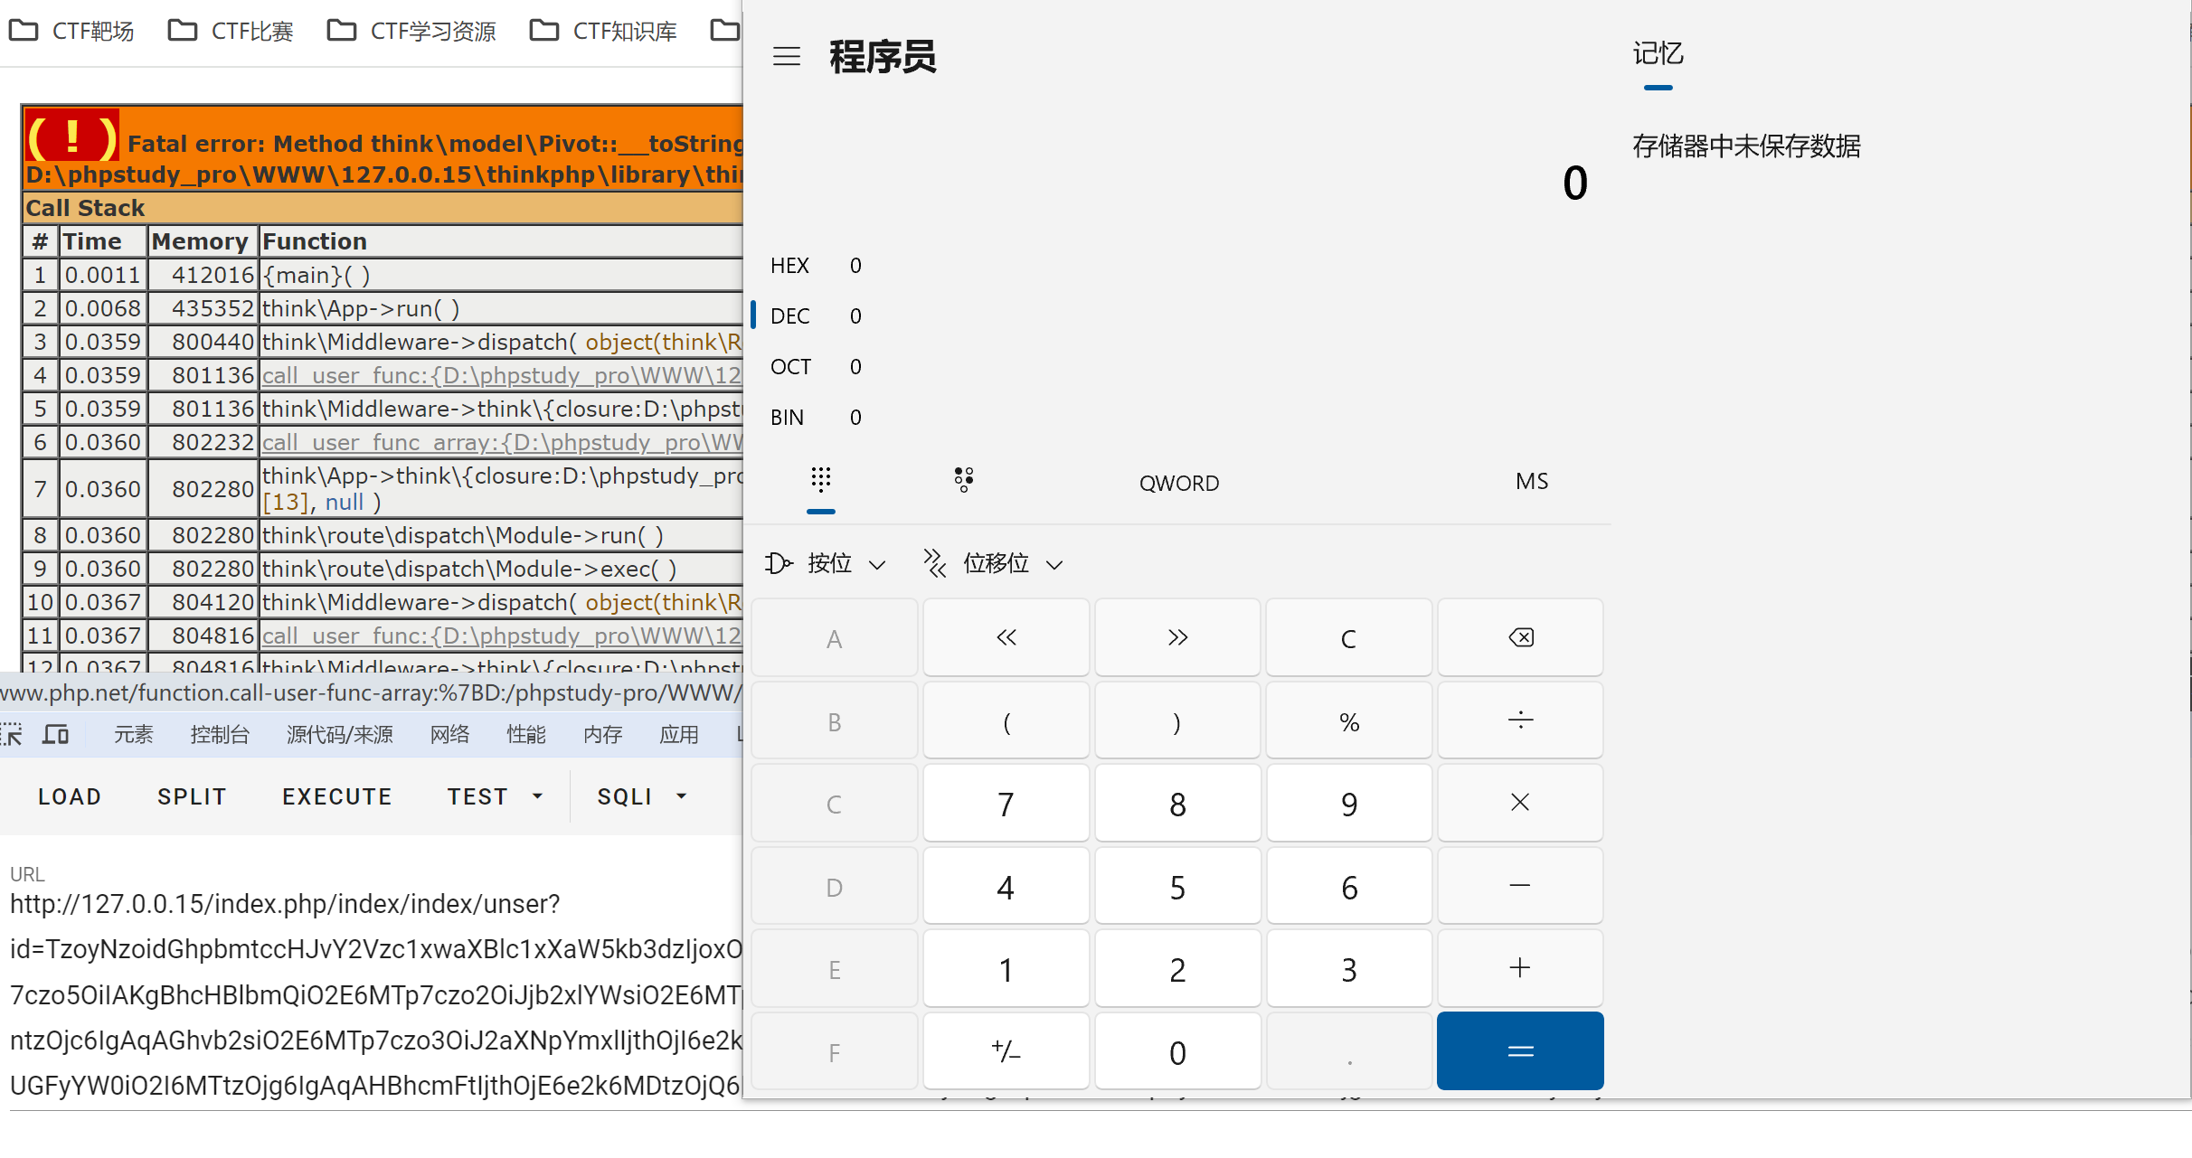Store value with MS memory button
2192x1158 pixels.
[x=1532, y=481]
